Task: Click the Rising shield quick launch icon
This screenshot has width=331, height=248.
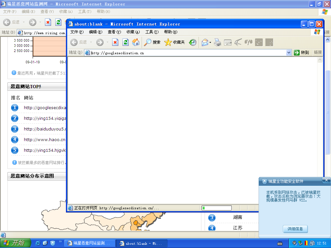Action: pos(53,243)
